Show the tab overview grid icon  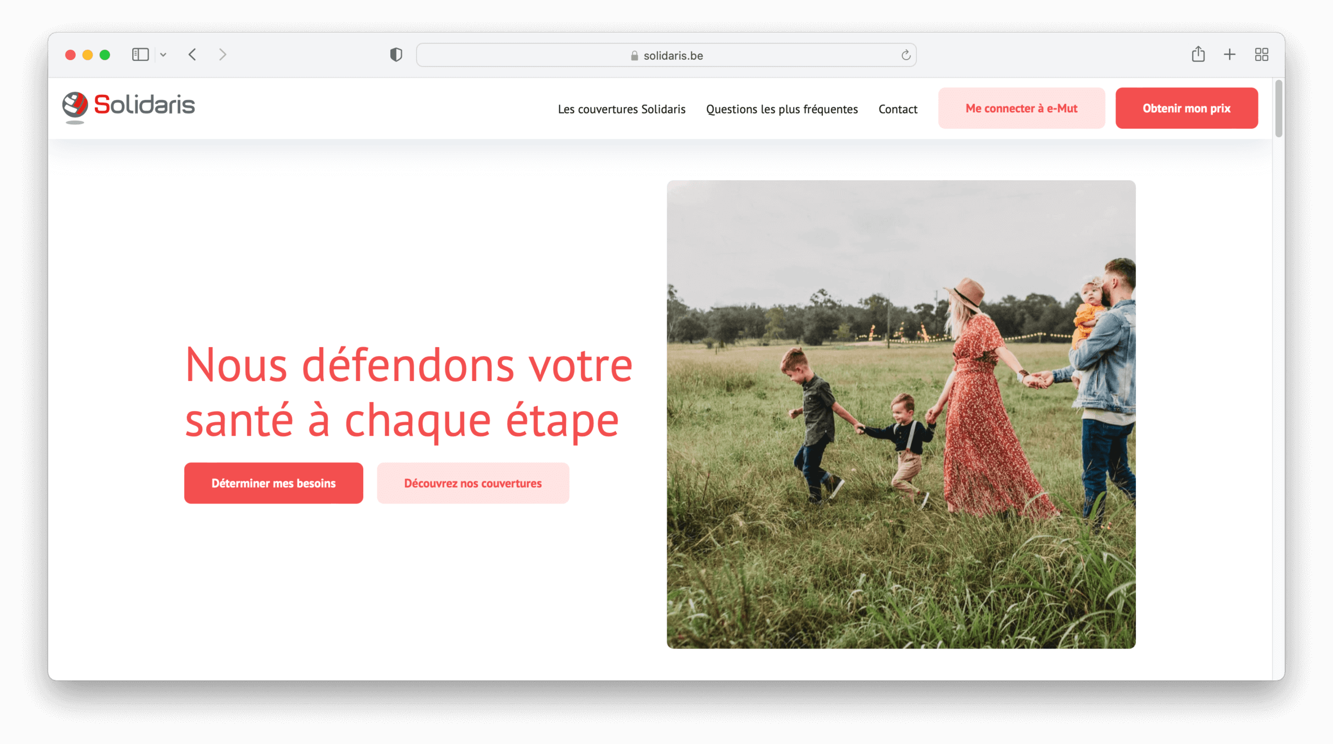[1261, 55]
